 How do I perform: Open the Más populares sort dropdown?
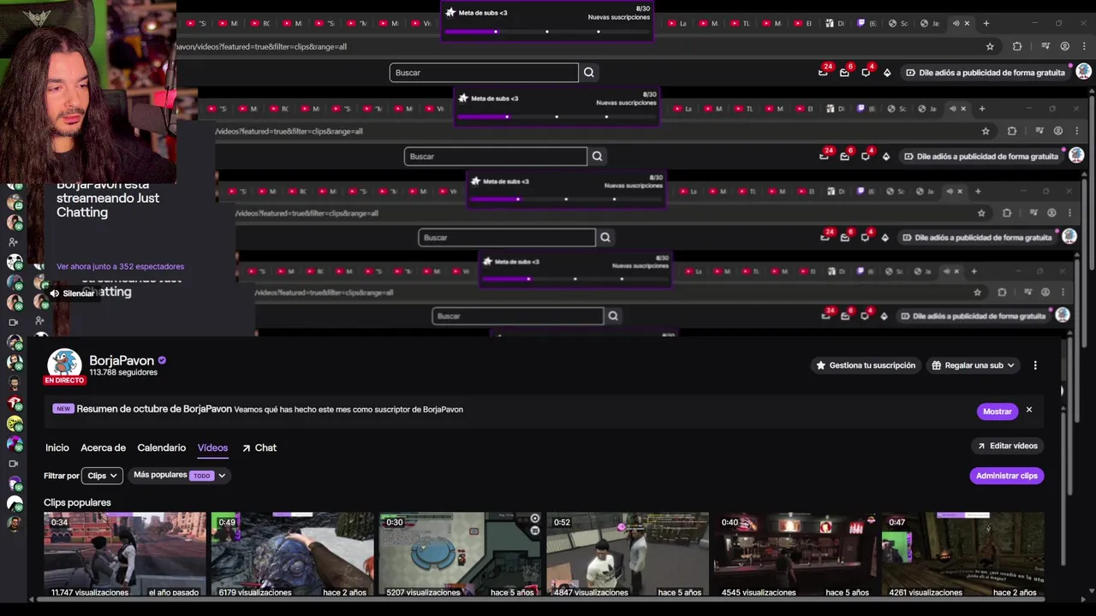click(x=180, y=475)
